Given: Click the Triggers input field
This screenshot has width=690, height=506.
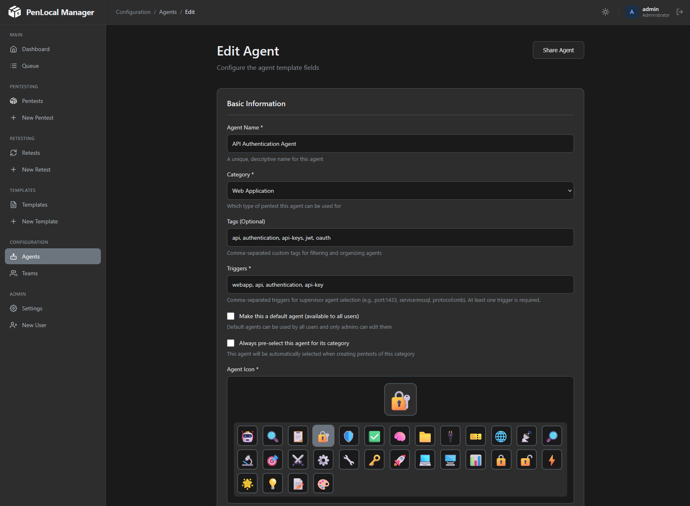Looking at the screenshot, I should click(400, 284).
